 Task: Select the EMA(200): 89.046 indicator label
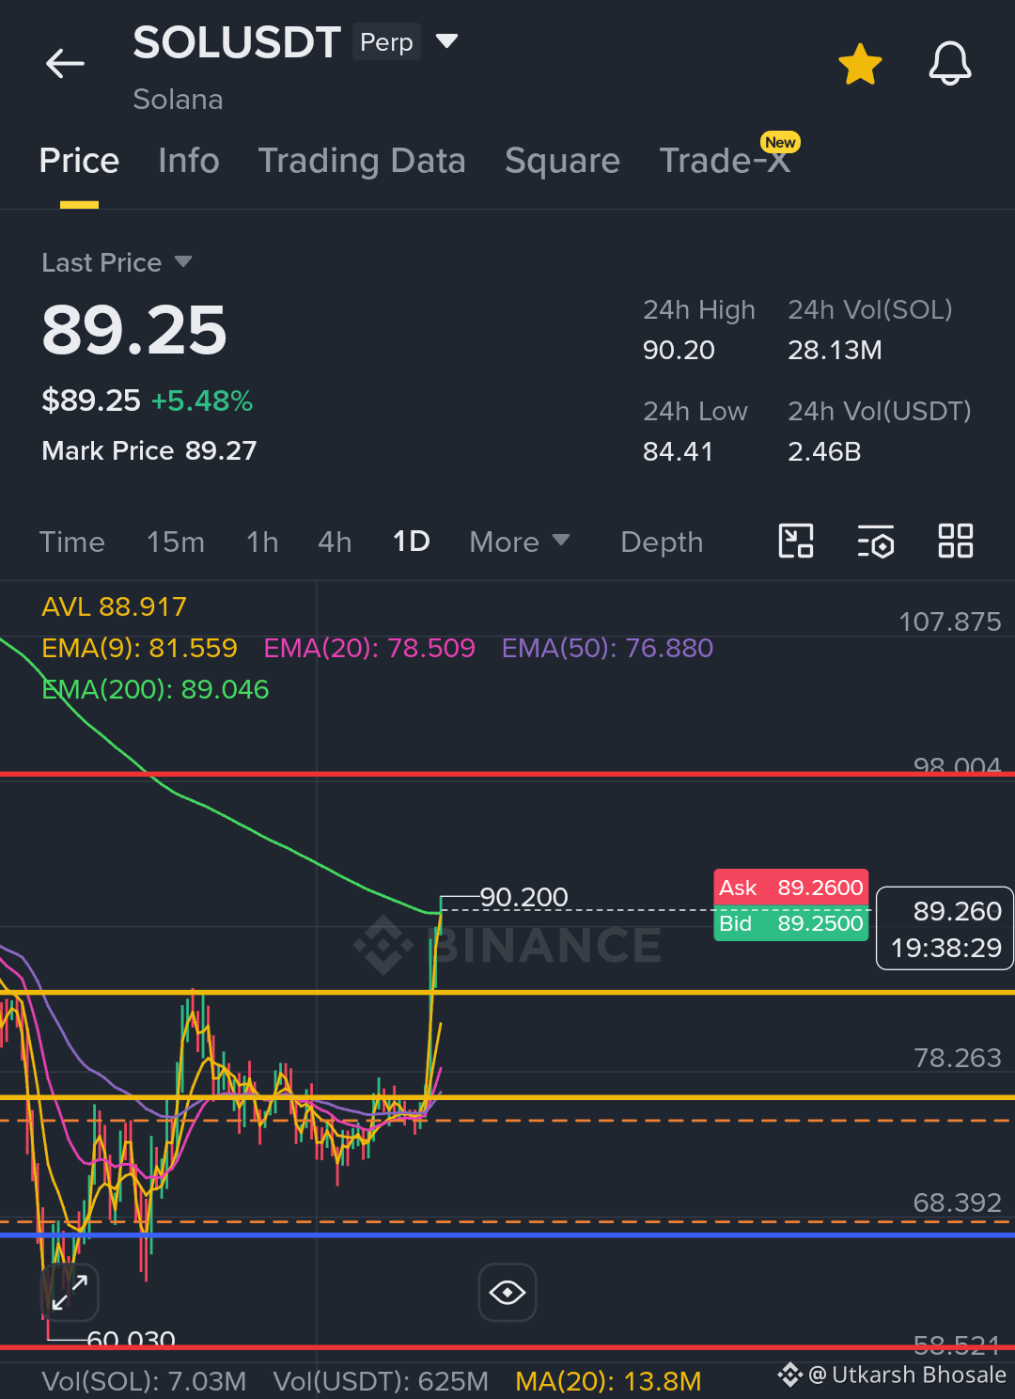[155, 690]
